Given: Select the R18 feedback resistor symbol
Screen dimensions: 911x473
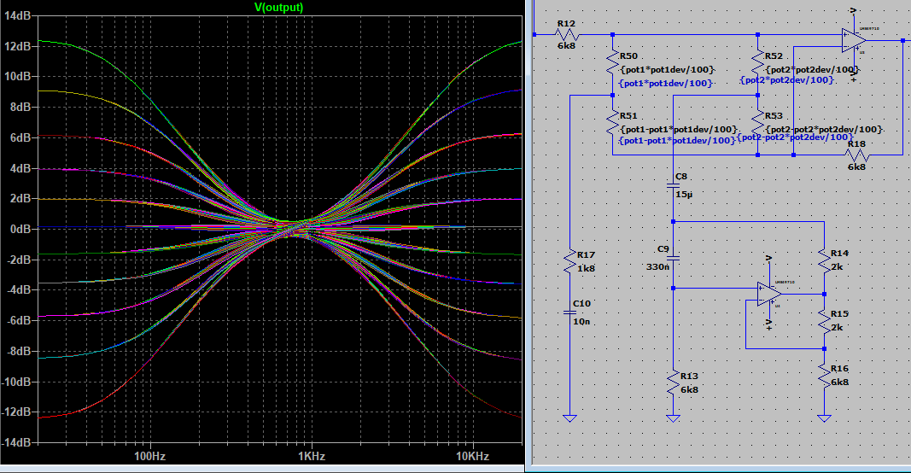Looking at the screenshot, I should (856, 155).
